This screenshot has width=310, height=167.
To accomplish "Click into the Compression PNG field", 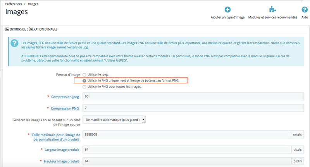I will [193, 108].
